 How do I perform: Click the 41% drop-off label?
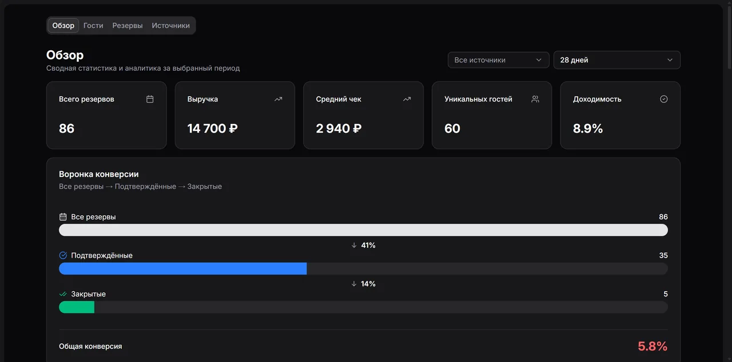coord(368,245)
